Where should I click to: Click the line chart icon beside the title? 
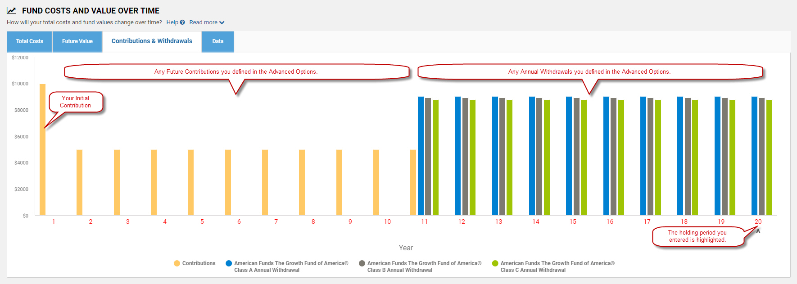[x=11, y=11]
